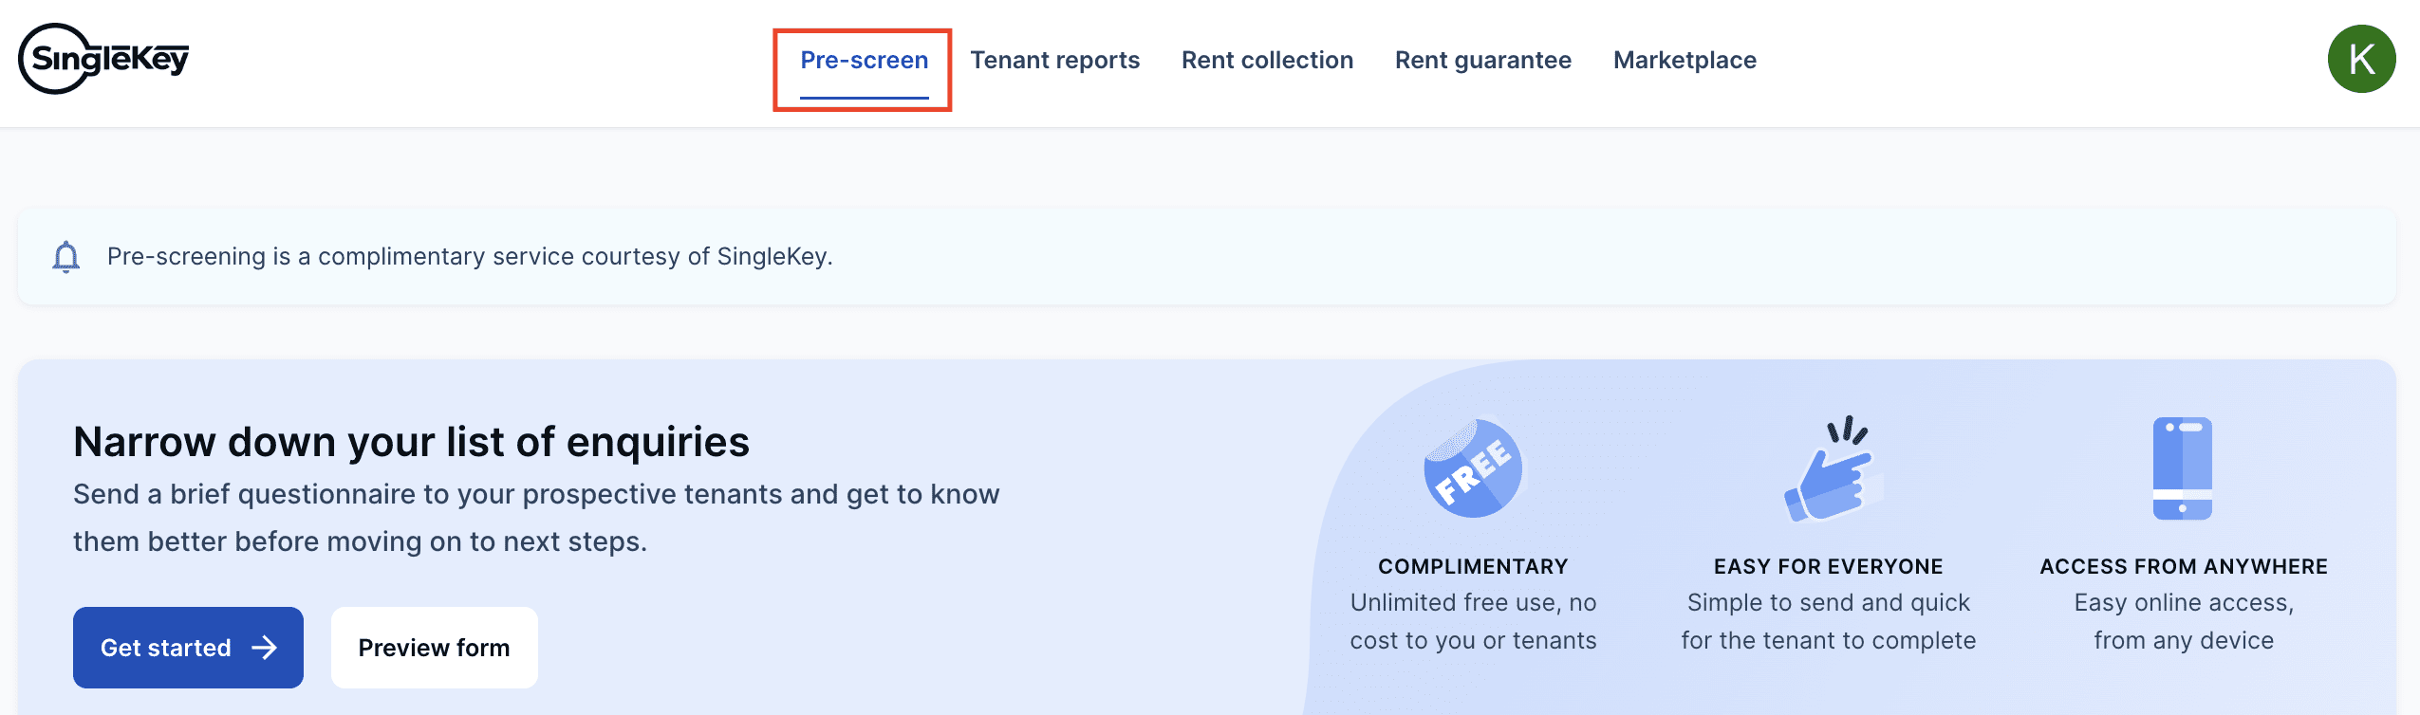Open the Rent collection tab
This screenshot has height=715, width=2420.
click(1267, 61)
